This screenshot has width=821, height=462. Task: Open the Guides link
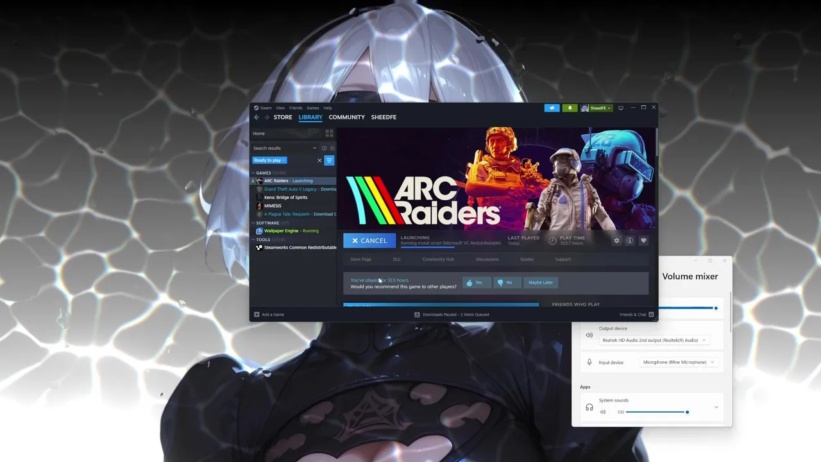point(527,259)
